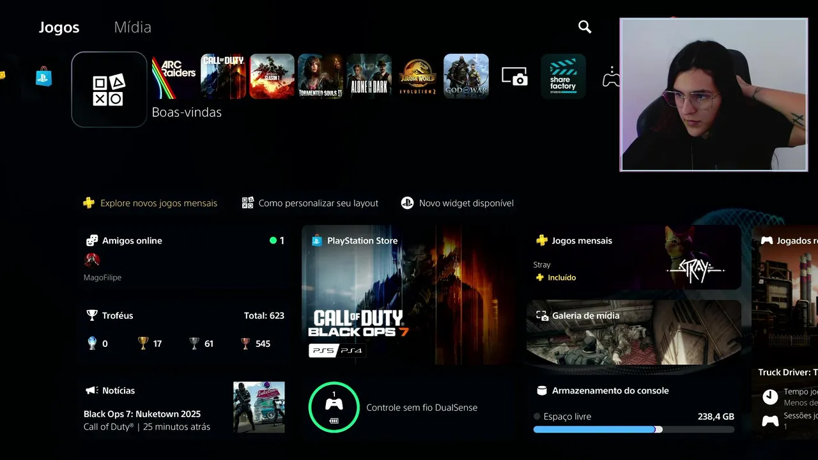Select the silver trophy count 61
818x460 pixels.
201,344
